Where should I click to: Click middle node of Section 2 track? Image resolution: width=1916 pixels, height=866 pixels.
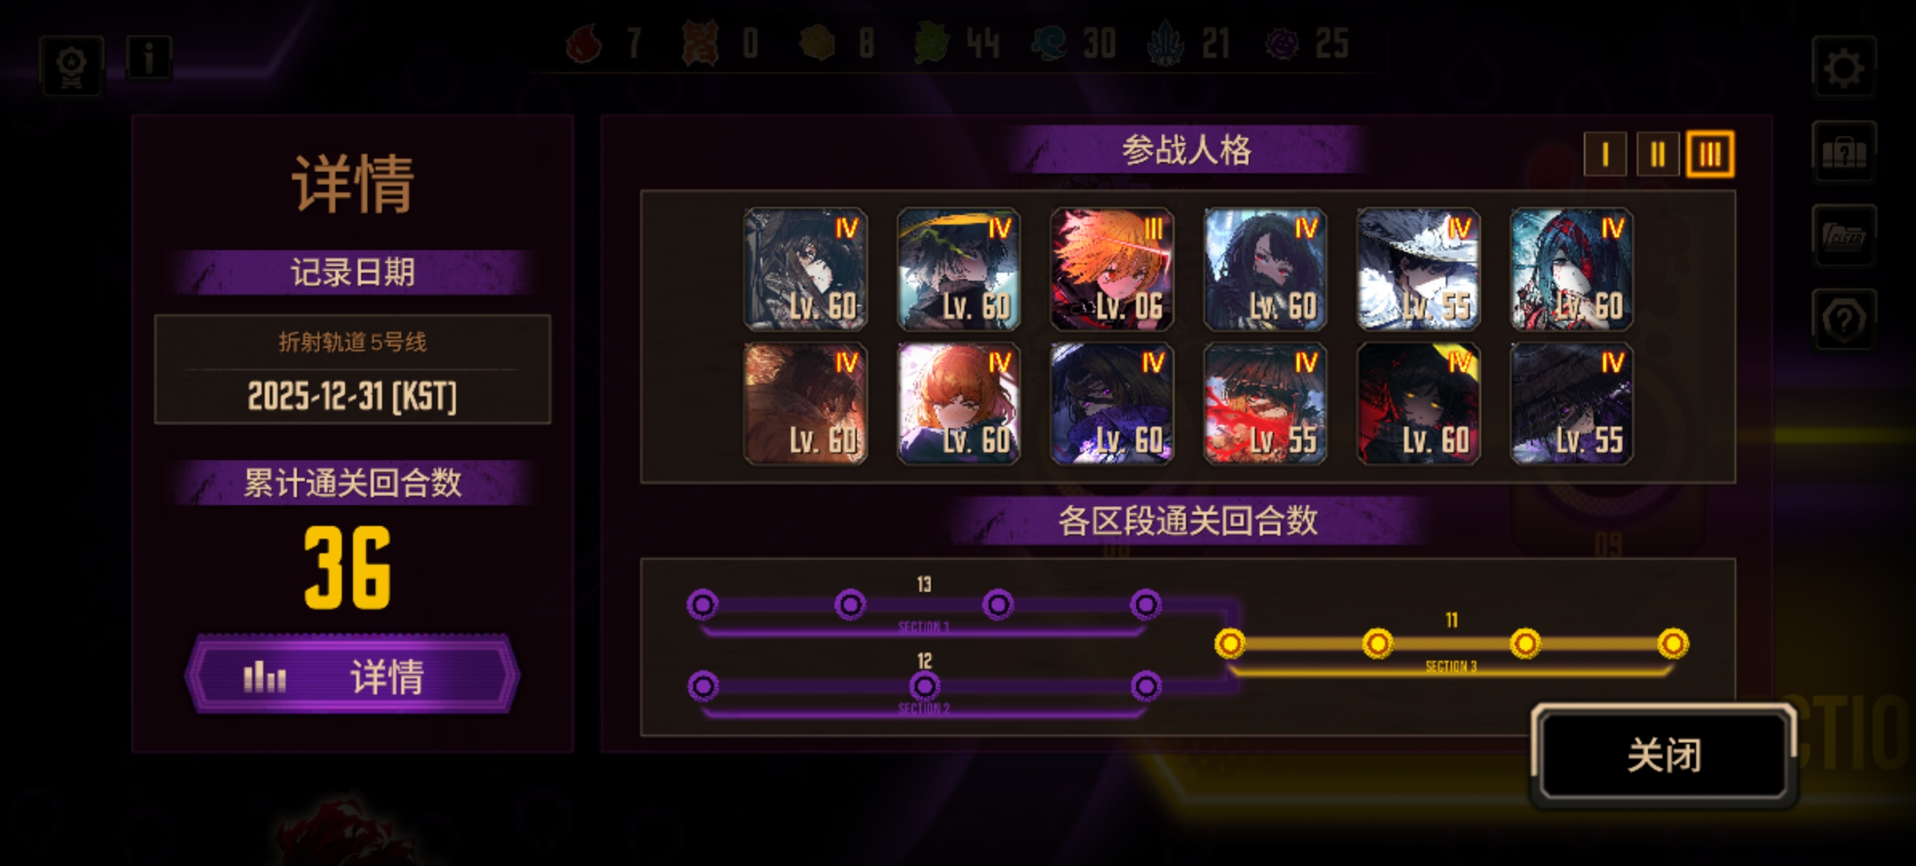click(x=924, y=686)
